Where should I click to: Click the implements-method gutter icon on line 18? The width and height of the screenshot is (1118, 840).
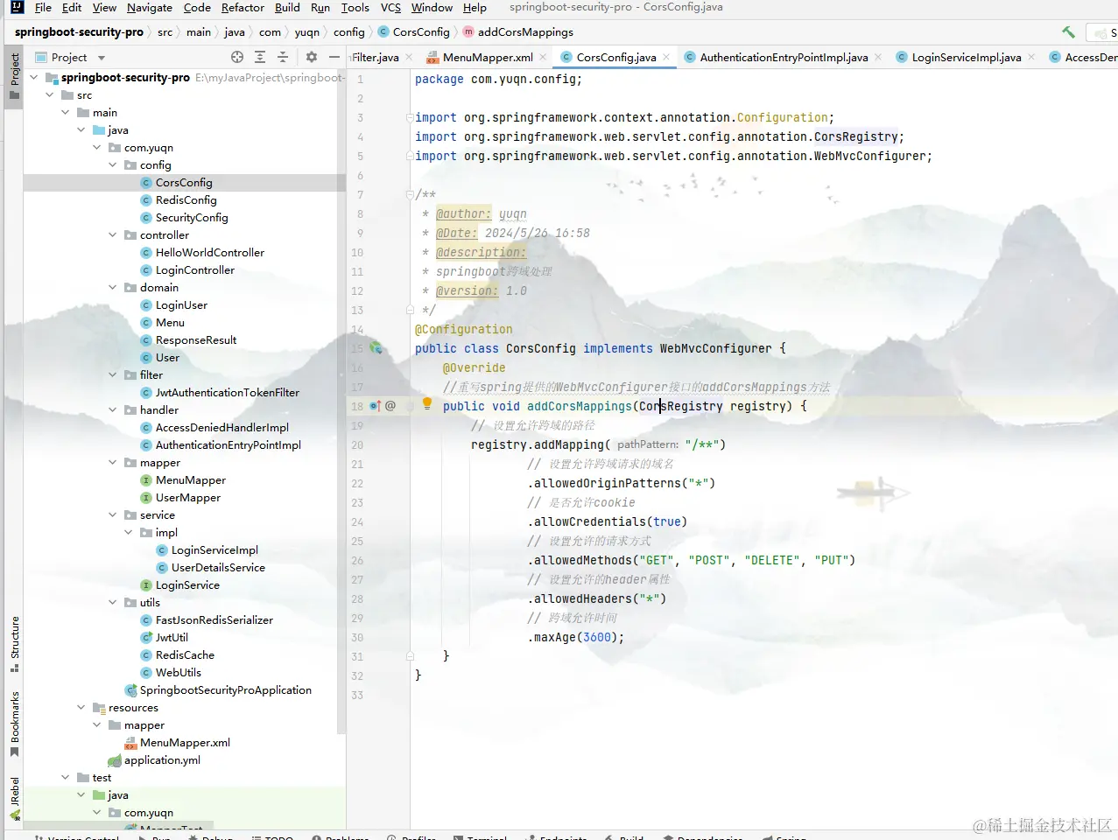376,406
